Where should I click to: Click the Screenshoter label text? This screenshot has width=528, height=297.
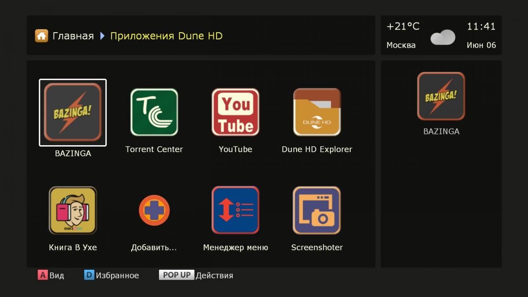(x=317, y=247)
